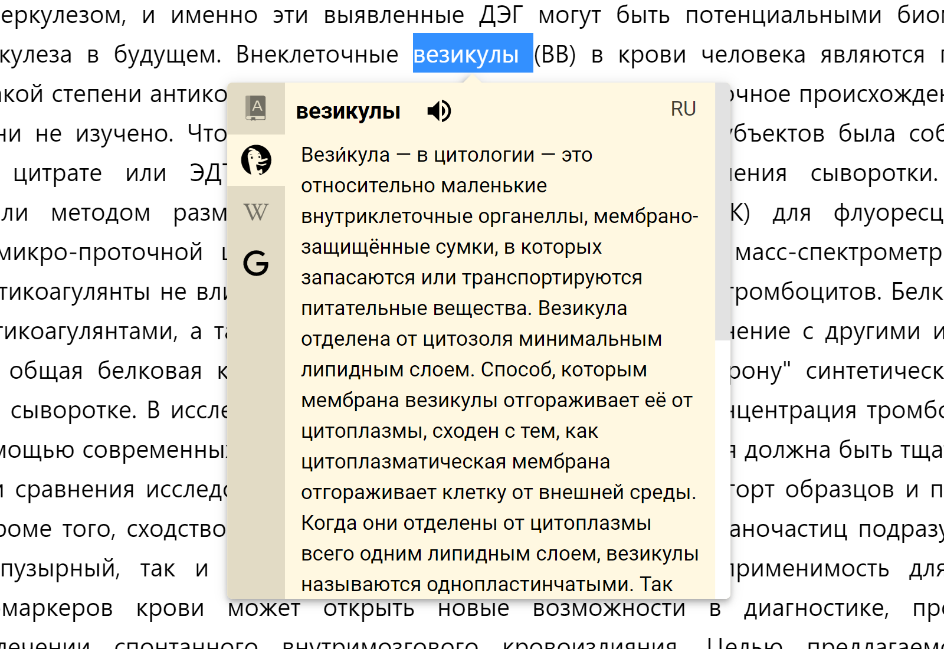Click the word масс-спектрометр in article
The height and width of the screenshot is (649, 944).
(838, 253)
